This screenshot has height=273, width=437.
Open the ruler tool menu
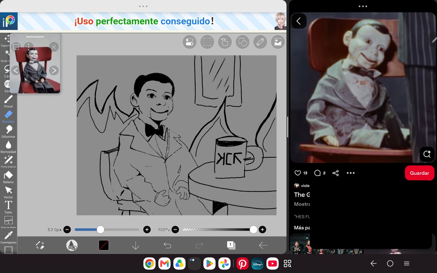260,42
